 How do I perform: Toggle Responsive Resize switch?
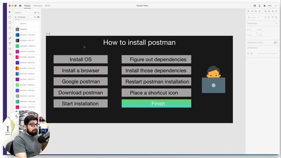(x=276, y=43)
